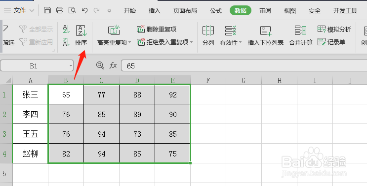Click cell containing 赵柳

[x=30, y=154]
